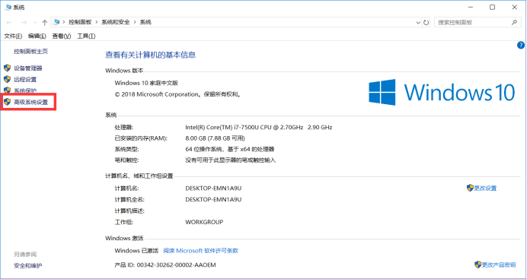Click 系统 in the address breadcrumb
The image size is (527, 279).
pos(145,22)
